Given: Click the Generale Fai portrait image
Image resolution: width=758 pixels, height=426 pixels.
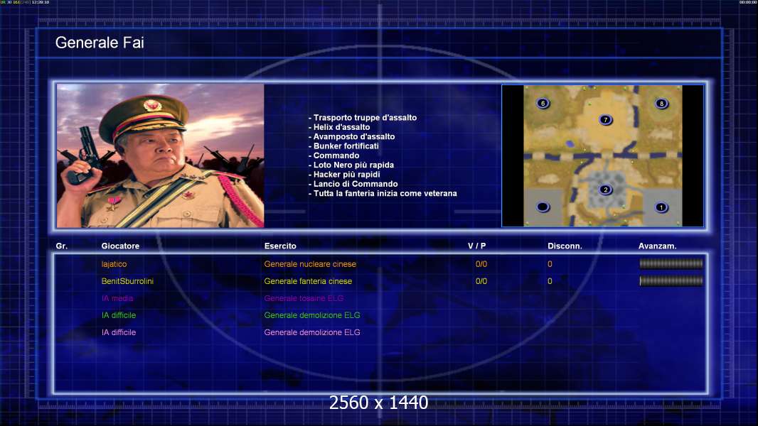Looking at the screenshot, I should pos(161,155).
